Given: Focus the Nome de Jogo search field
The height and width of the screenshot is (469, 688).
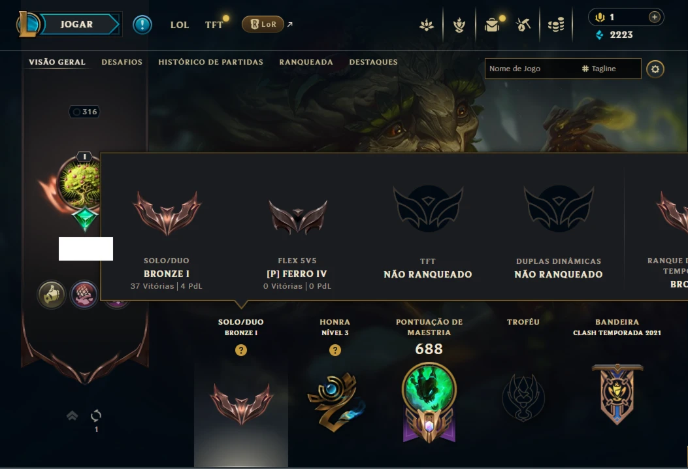Looking at the screenshot, I should tap(563, 69).
